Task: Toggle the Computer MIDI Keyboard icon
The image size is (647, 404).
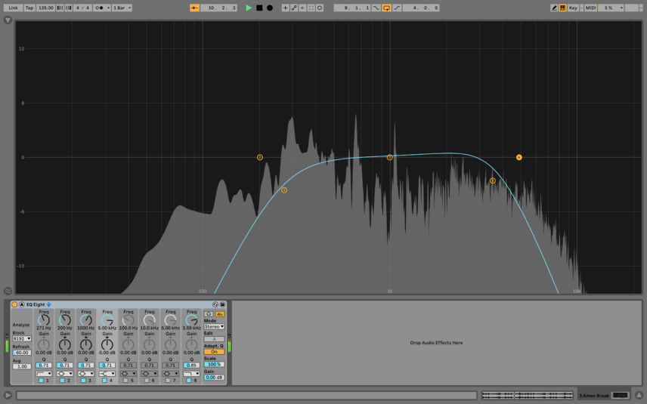Action: coord(562,8)
